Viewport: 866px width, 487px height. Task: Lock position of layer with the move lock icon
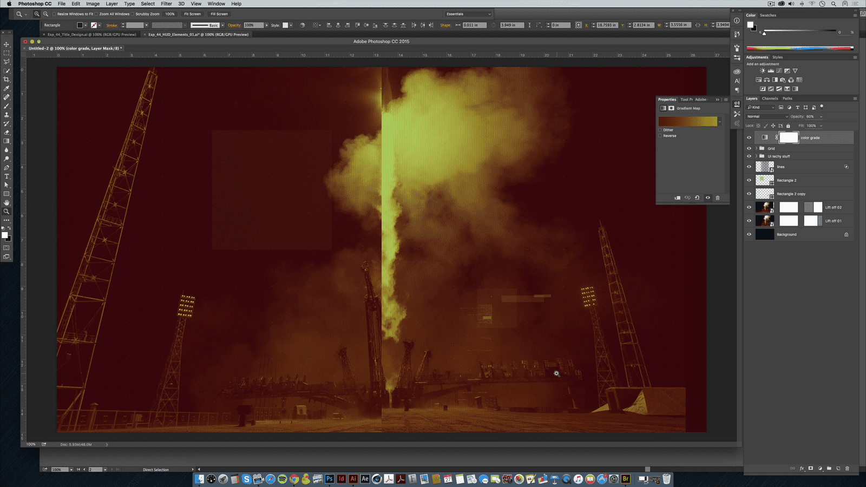point(773,126)
